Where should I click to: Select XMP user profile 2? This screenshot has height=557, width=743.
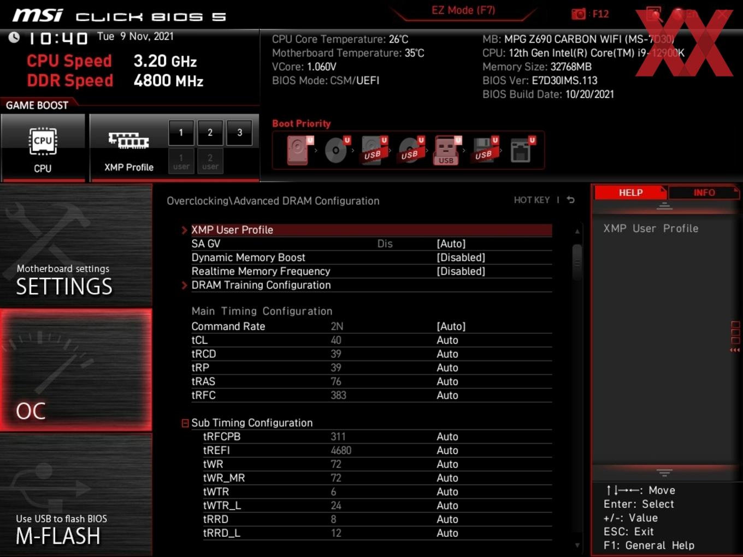210,161
